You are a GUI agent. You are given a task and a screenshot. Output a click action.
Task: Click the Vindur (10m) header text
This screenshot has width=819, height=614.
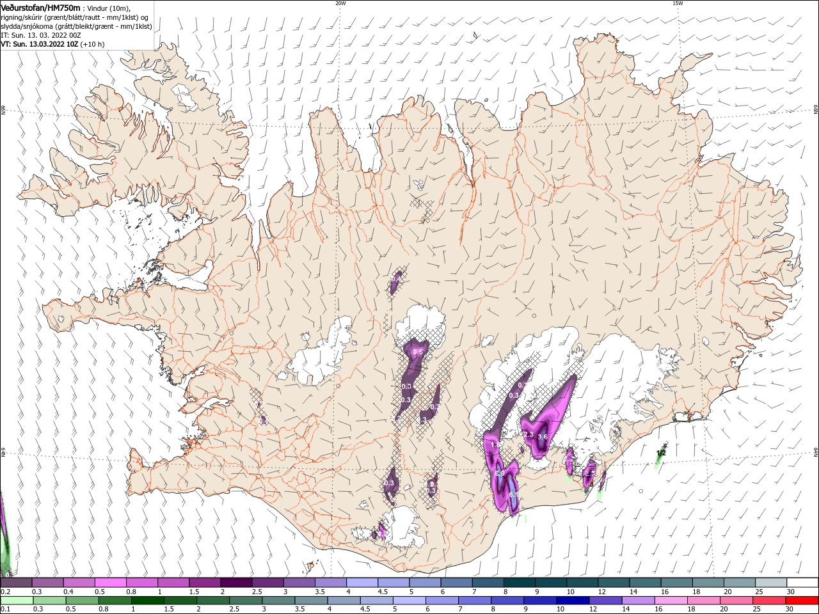(108, 8)
